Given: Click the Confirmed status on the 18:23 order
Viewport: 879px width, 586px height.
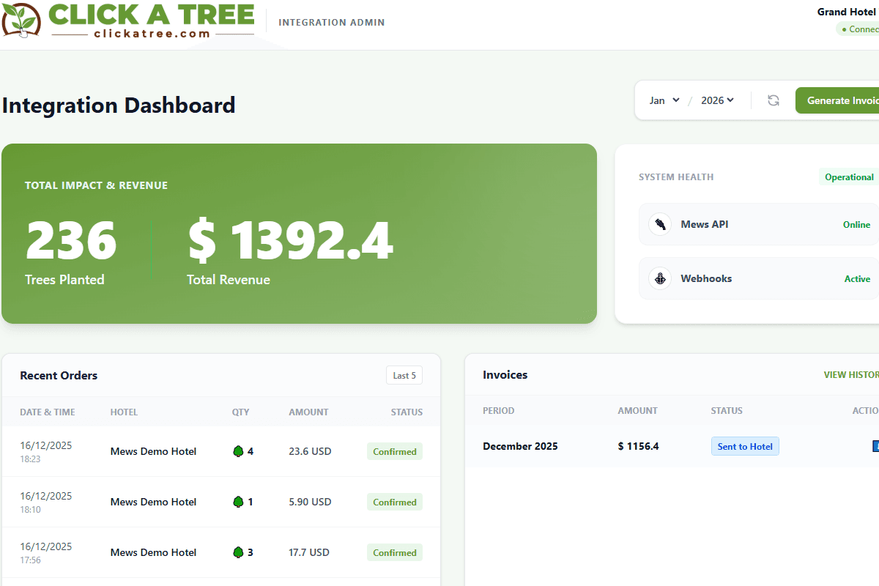Looking at the screenshot, I should pyautogui.click(x=394, y=452).
